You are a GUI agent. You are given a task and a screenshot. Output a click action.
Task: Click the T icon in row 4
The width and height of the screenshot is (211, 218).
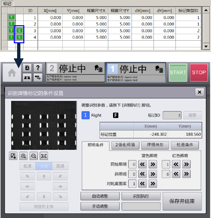pos(12,37)
